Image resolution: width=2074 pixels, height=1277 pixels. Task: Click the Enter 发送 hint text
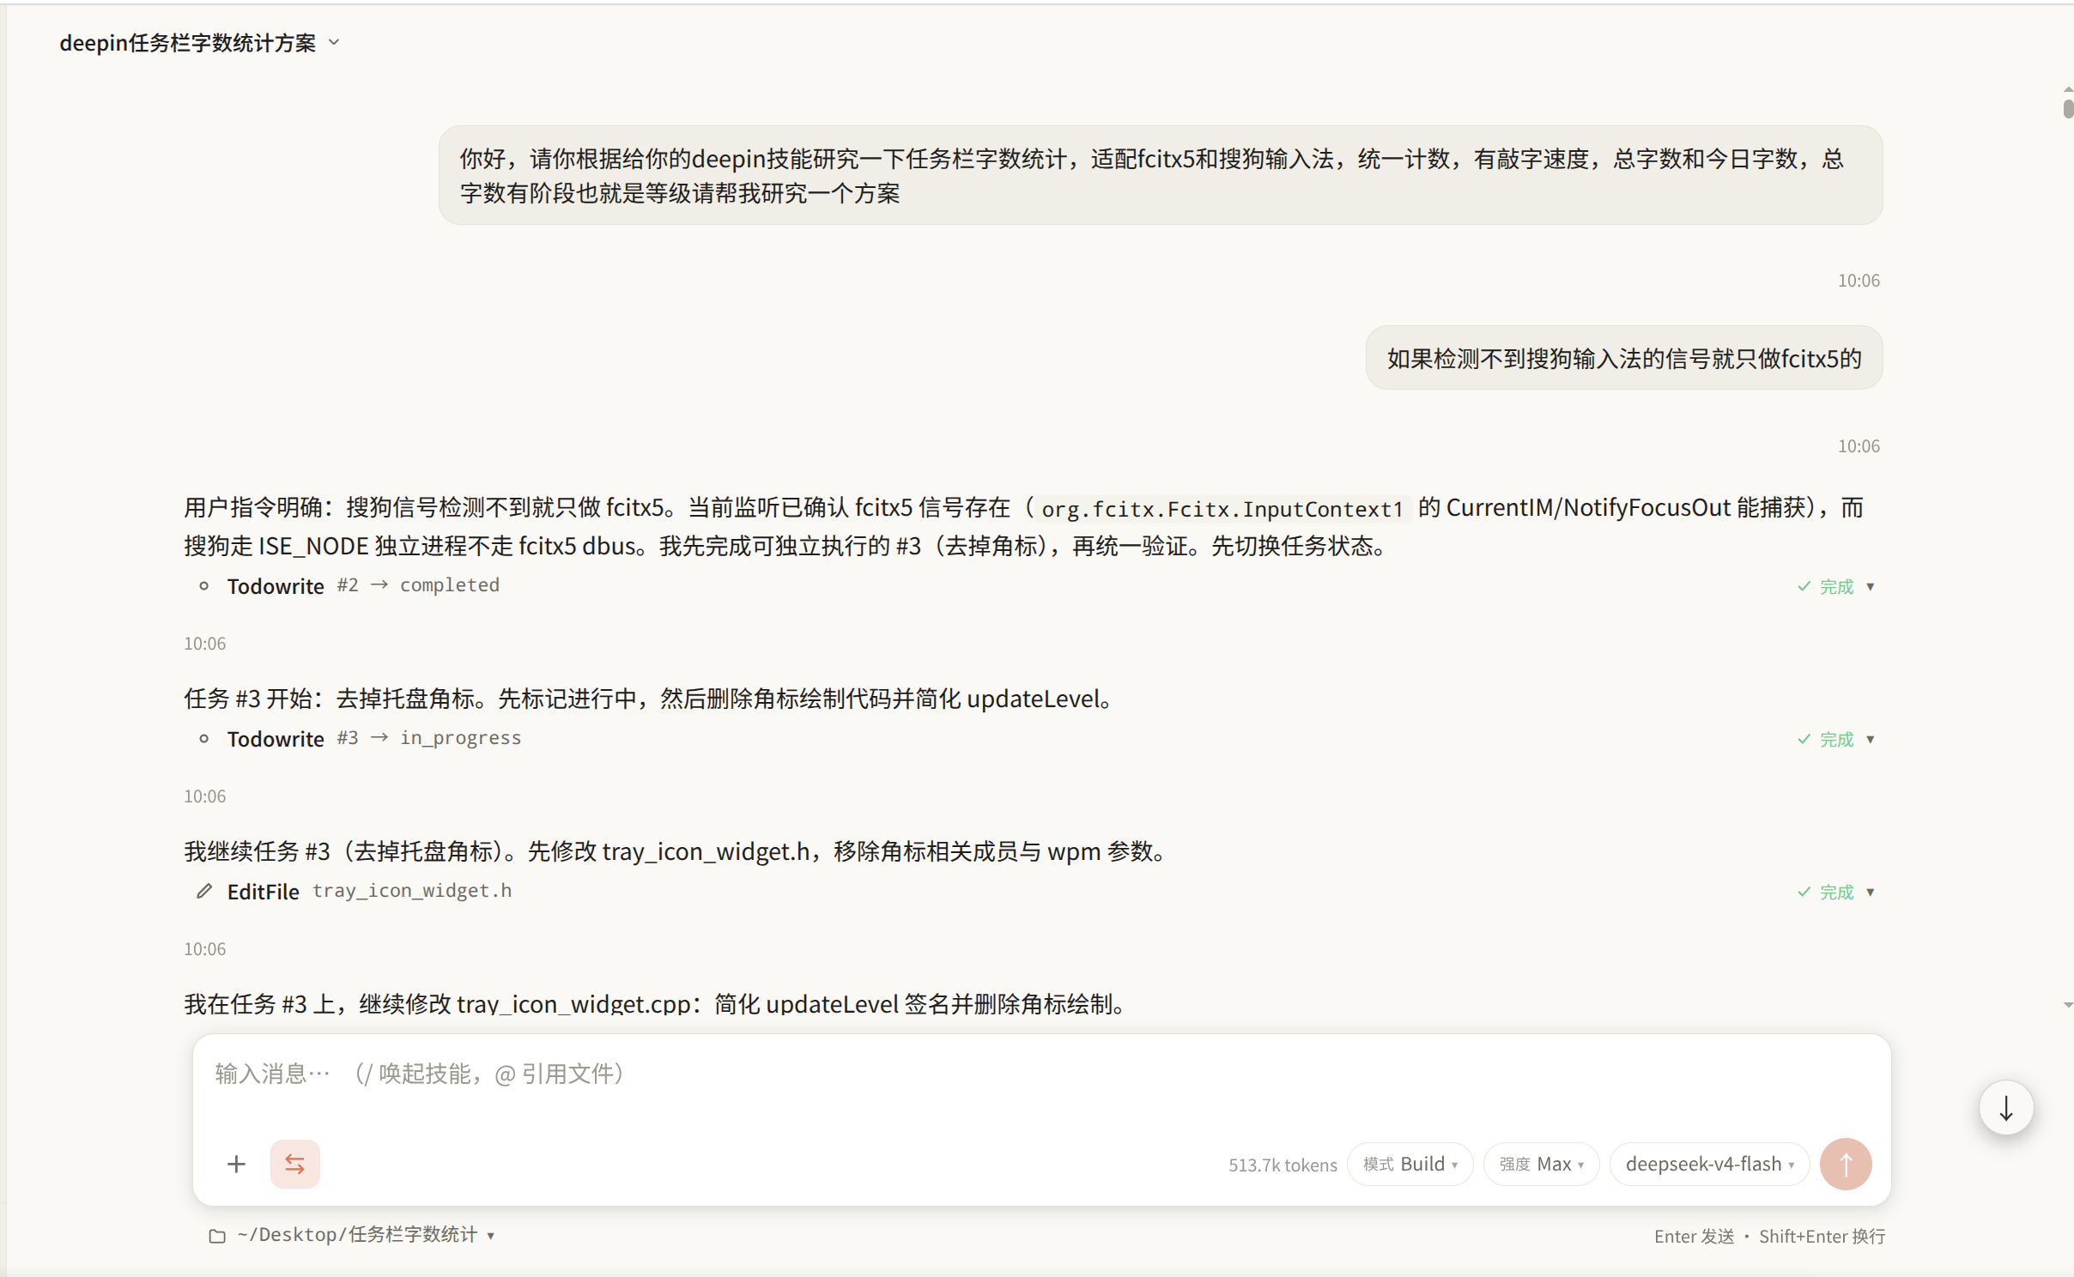(1694, 1236)
